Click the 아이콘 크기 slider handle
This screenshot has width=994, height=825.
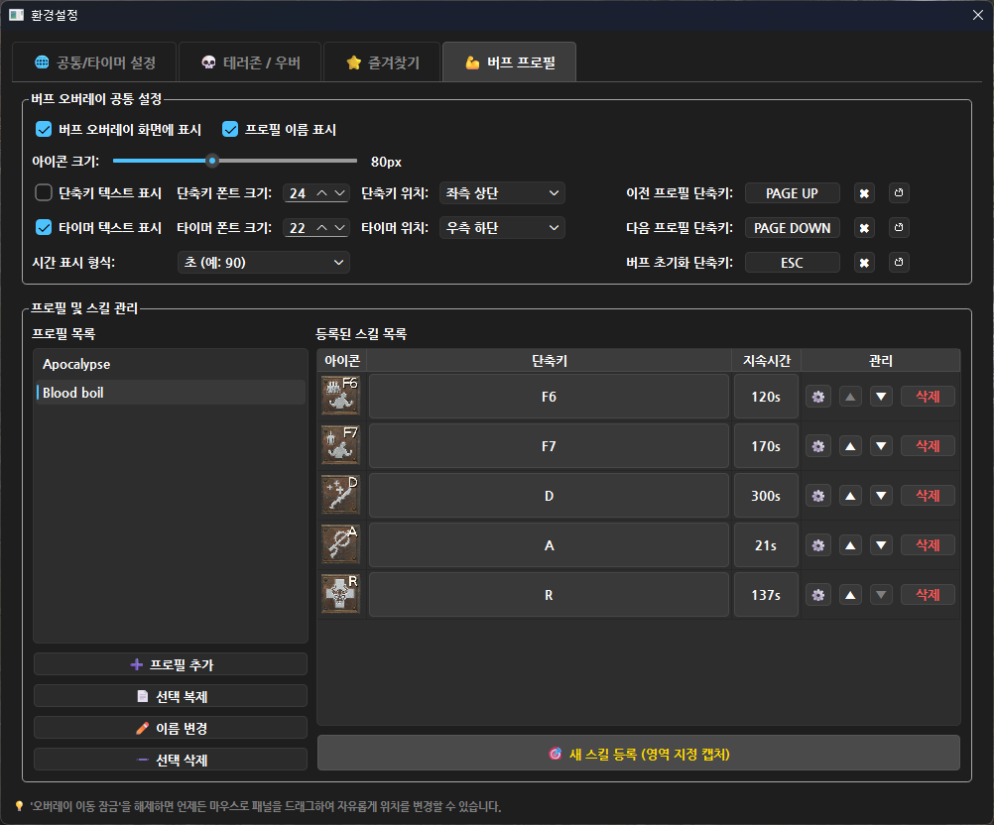click(x=212, y=161)
